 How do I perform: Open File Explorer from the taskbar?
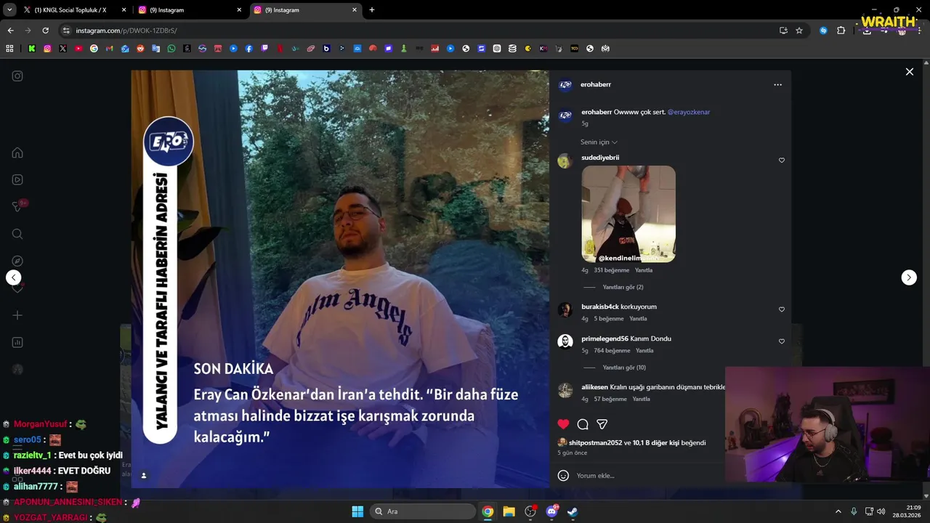(x=509, y=511)
